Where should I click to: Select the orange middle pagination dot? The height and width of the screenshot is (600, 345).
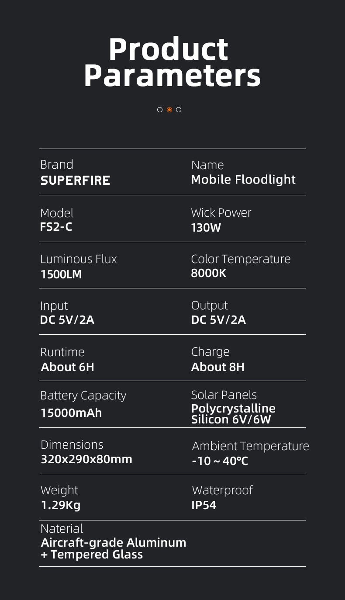(x=169, y=110)
